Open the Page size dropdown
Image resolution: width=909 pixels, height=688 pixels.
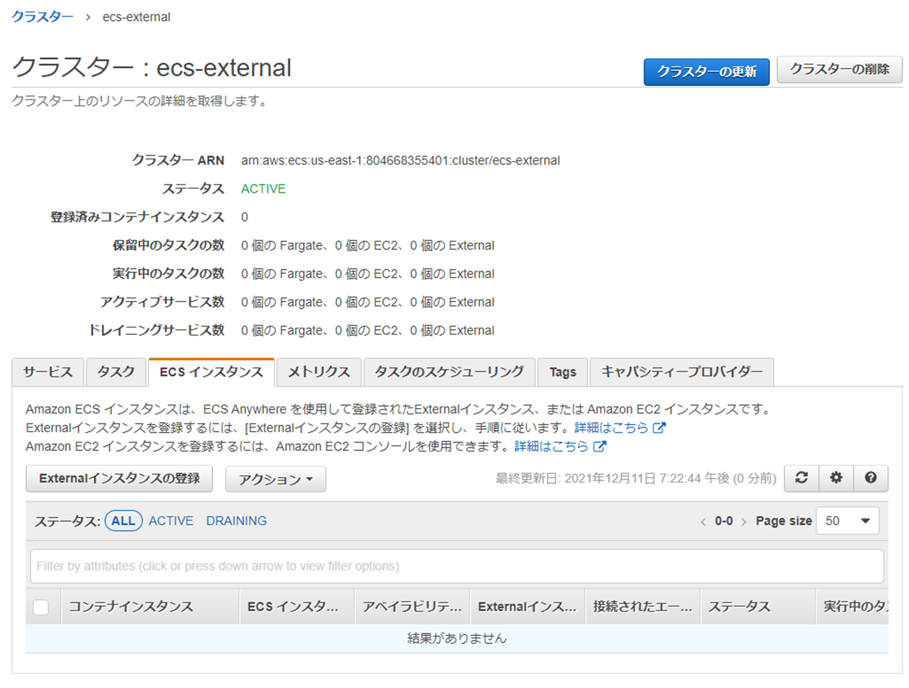pos(848,521)
